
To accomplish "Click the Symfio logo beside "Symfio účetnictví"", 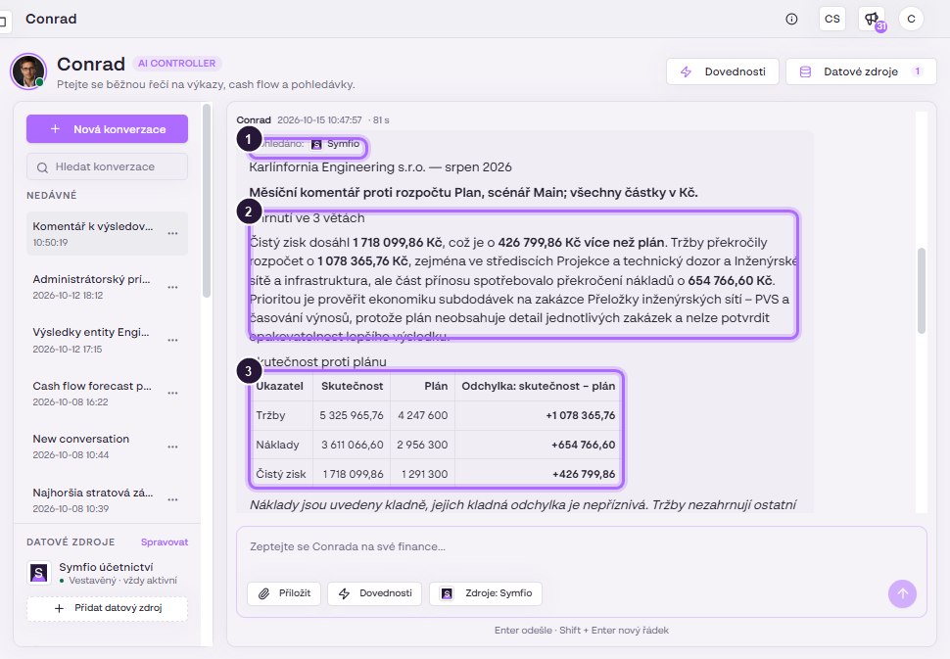I will [39, 573].
